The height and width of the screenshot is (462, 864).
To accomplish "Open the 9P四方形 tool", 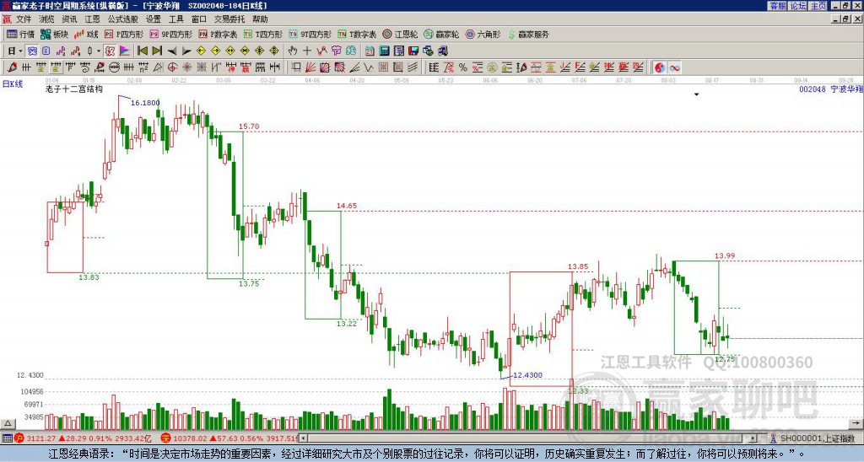I will tap(170, 34).
